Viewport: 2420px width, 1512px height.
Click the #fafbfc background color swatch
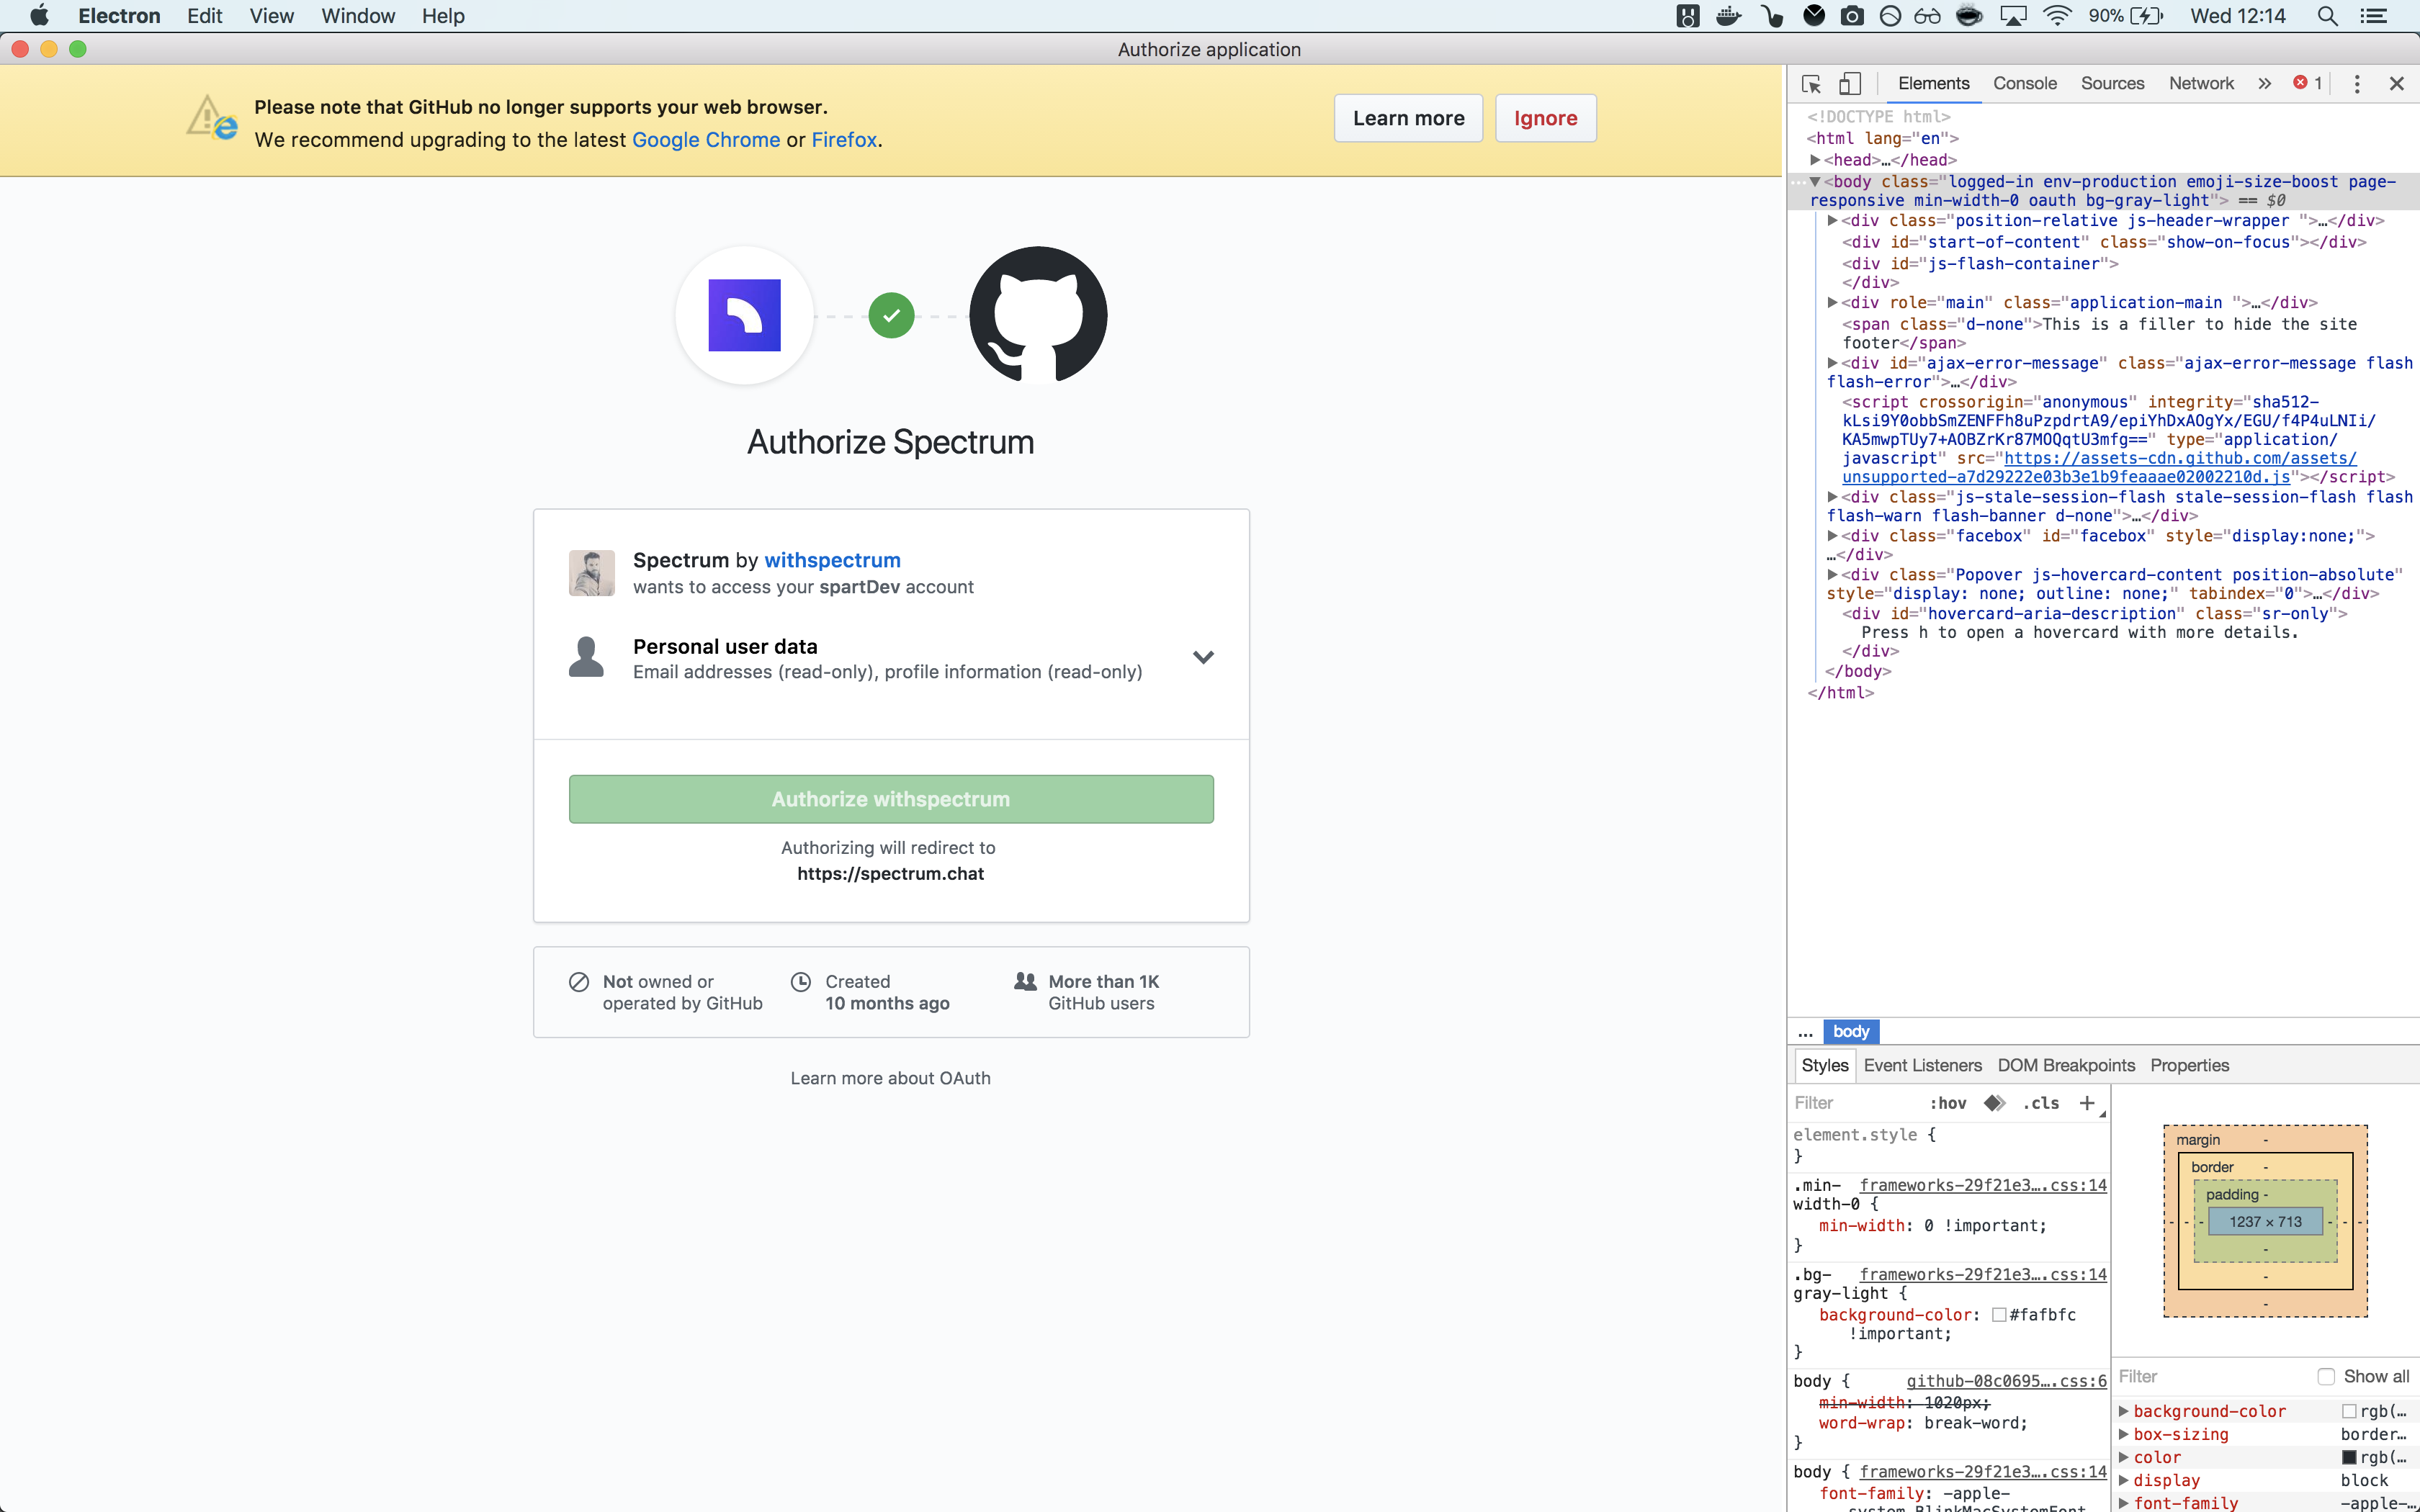click(1999, 1315)
